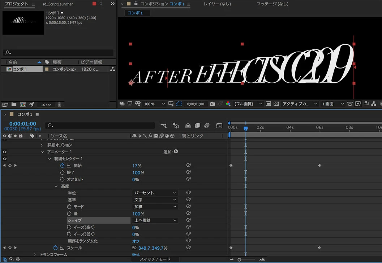This screenshot has height=263, width=382.
Task: Click the interpret footage icon in project panel
Action: pos(5,105)
